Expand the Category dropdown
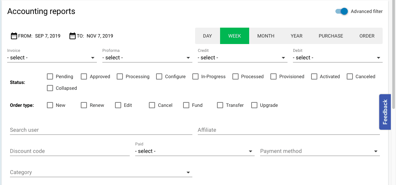The height and width of the screenshot is (185, 396). pos(101,172)
